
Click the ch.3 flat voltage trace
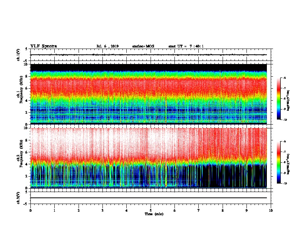[x=149, y=198]
